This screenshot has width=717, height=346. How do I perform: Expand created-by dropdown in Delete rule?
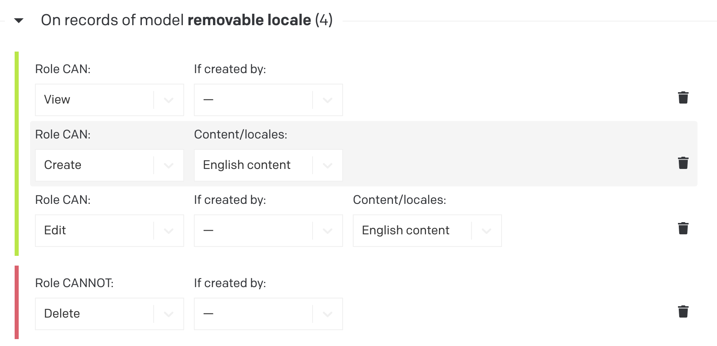pos(268,314)
